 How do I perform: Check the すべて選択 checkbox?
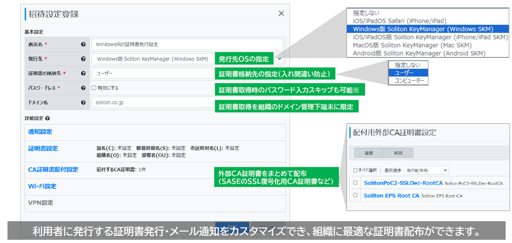pos(355,170)
